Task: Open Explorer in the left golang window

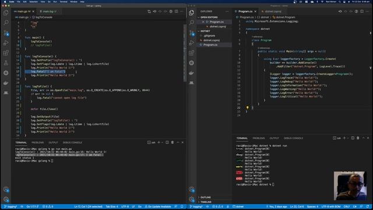Action: click(6, 12)
